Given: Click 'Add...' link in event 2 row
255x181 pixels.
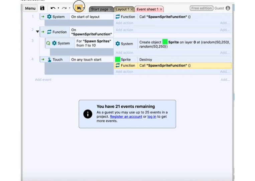Looking at the screenshot, I should (225, 30).
